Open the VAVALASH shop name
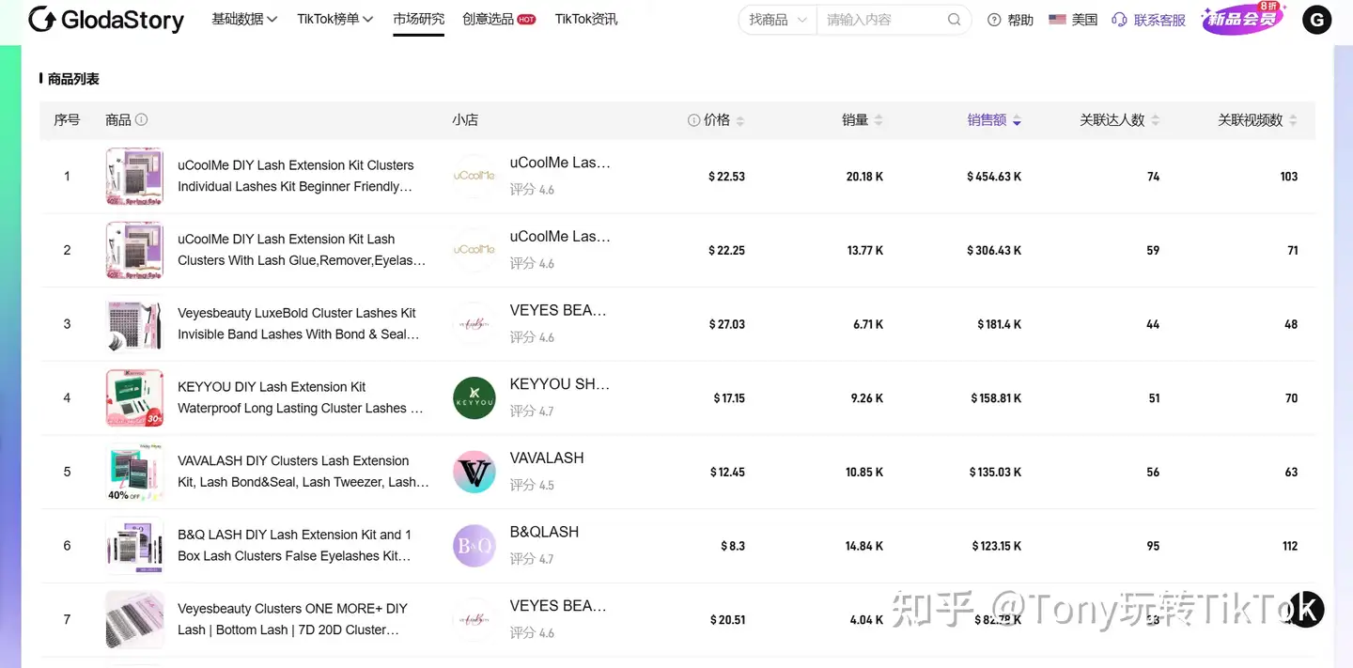This screenshot has width=1353, height=668. pos(547,458)
